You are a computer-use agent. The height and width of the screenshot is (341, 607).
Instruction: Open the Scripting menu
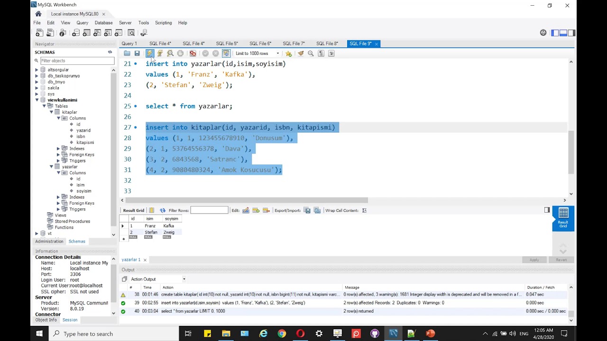163,23
